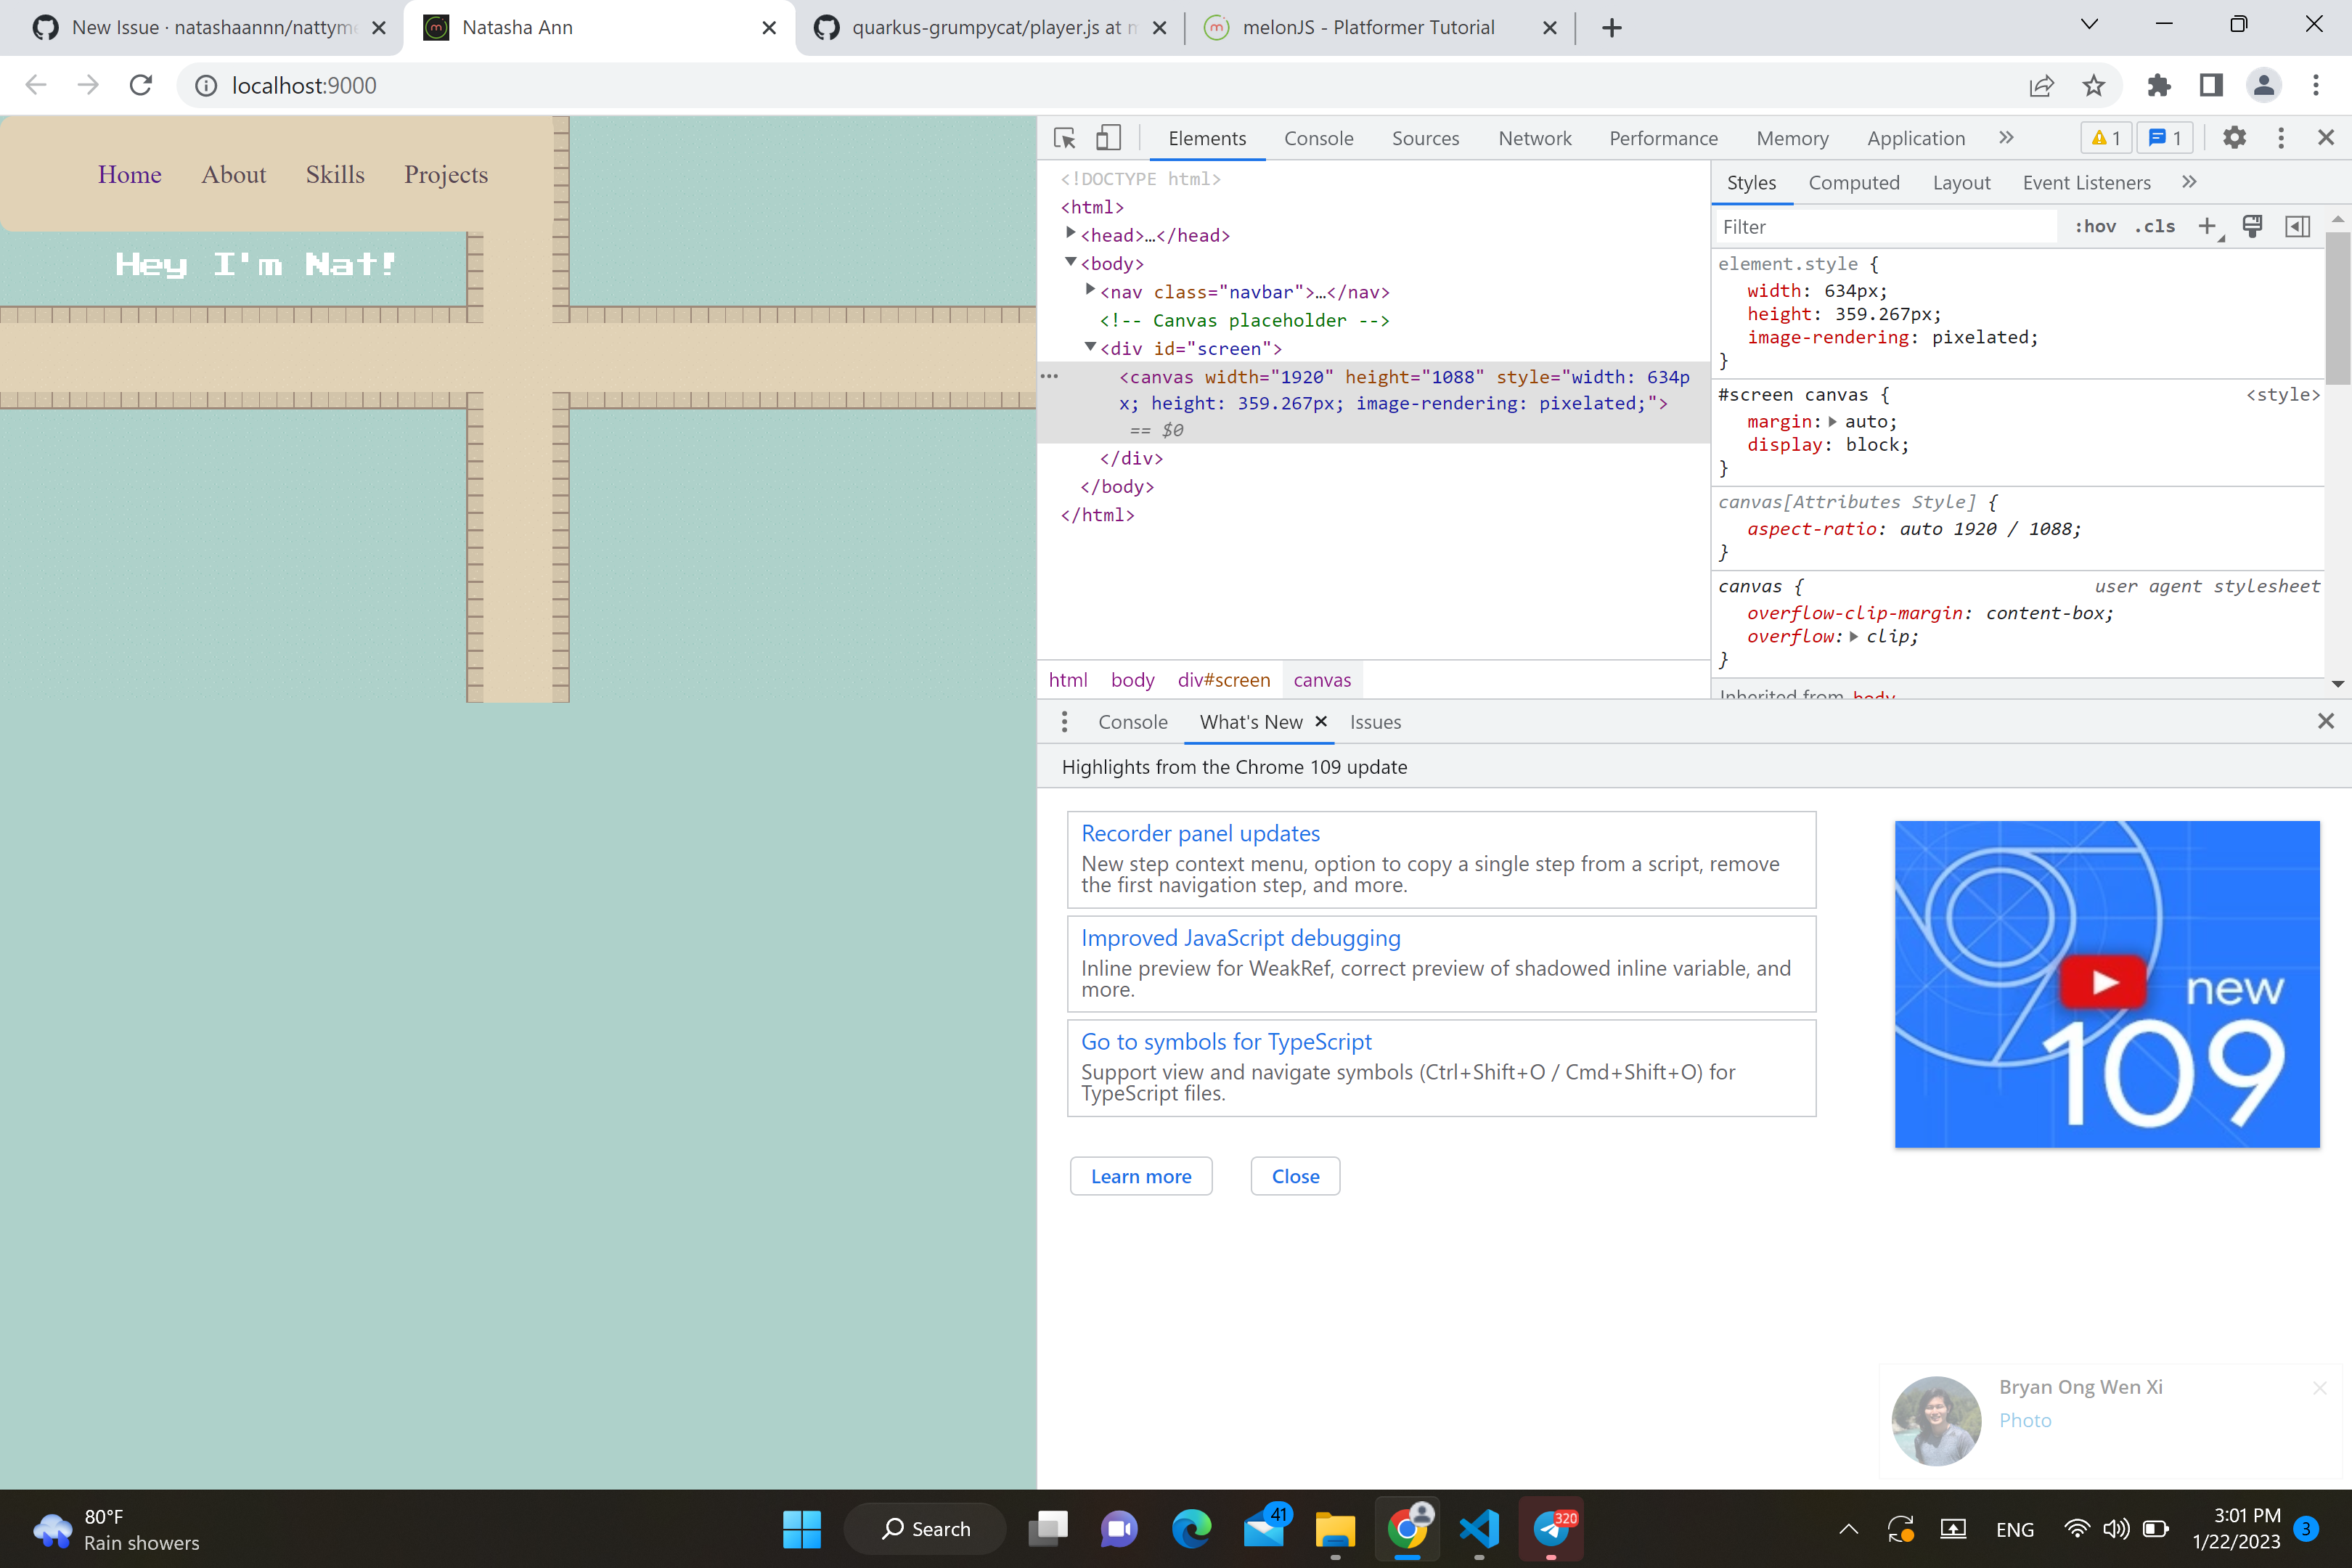Open Recorder panel updates link
The image size is (2352, 1568).
(1200, 833)
